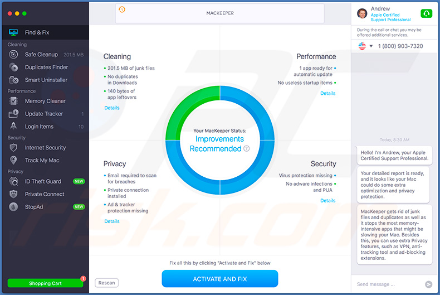The image size is (440, 295).
Task: Select Track My Mac label
Action: (42, 161)
